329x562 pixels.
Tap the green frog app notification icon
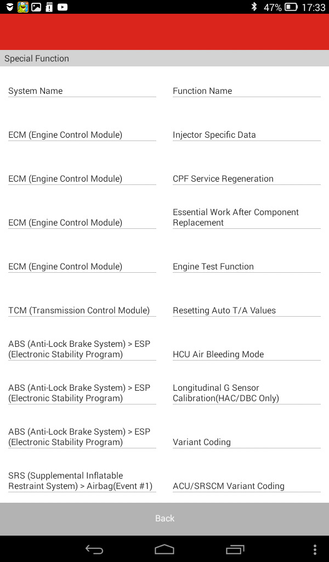pos(23,7)
